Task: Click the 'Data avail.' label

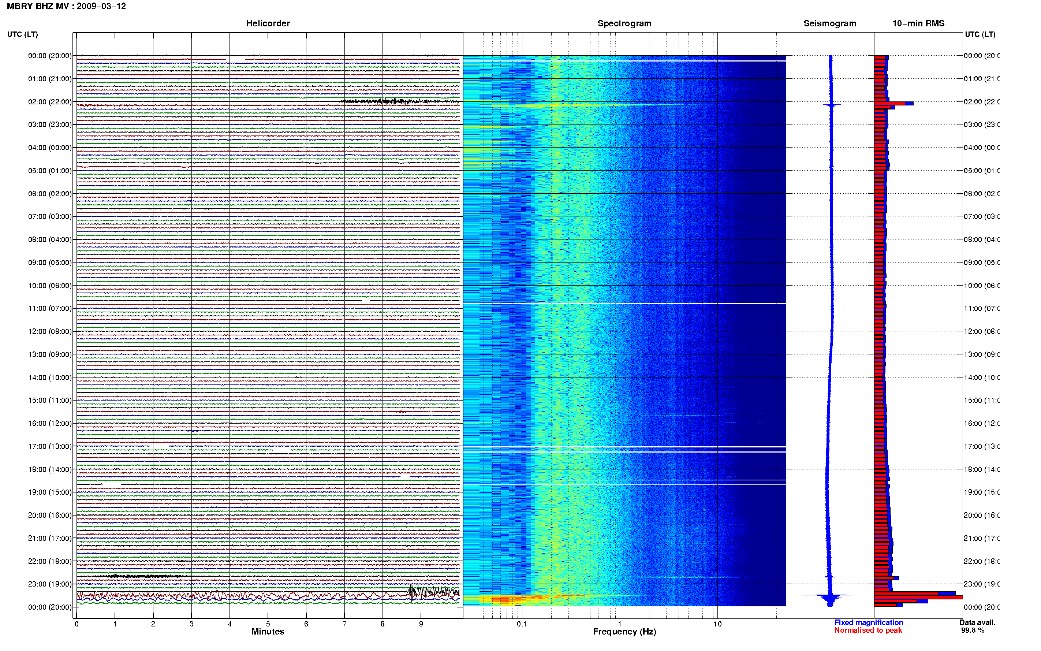Action: (977, 622)
